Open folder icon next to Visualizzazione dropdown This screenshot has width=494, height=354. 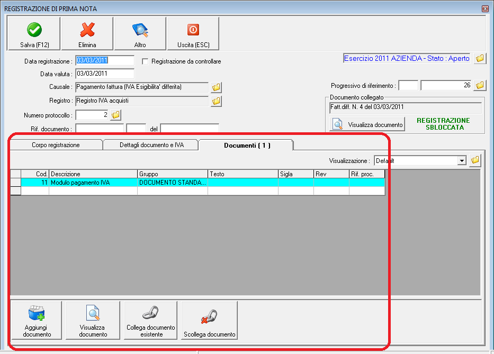[475, 160]
